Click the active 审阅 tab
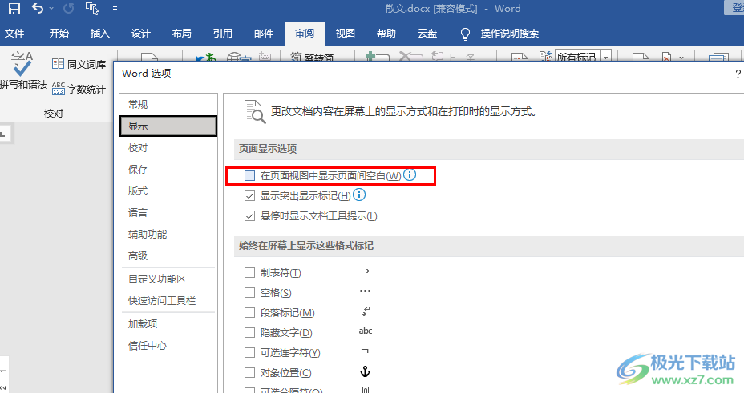Screen dimensions: 744x393 coord(305,33)
